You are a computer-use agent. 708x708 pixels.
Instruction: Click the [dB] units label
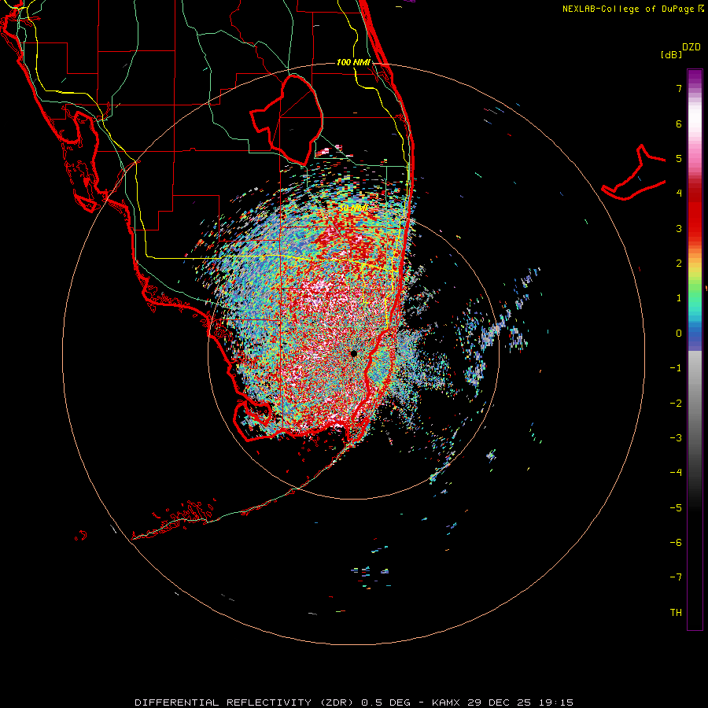tap(672, 54)
